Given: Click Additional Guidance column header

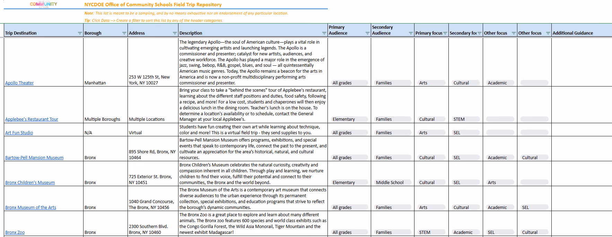Looking at the screenshot, I should (x=582, y=30).
